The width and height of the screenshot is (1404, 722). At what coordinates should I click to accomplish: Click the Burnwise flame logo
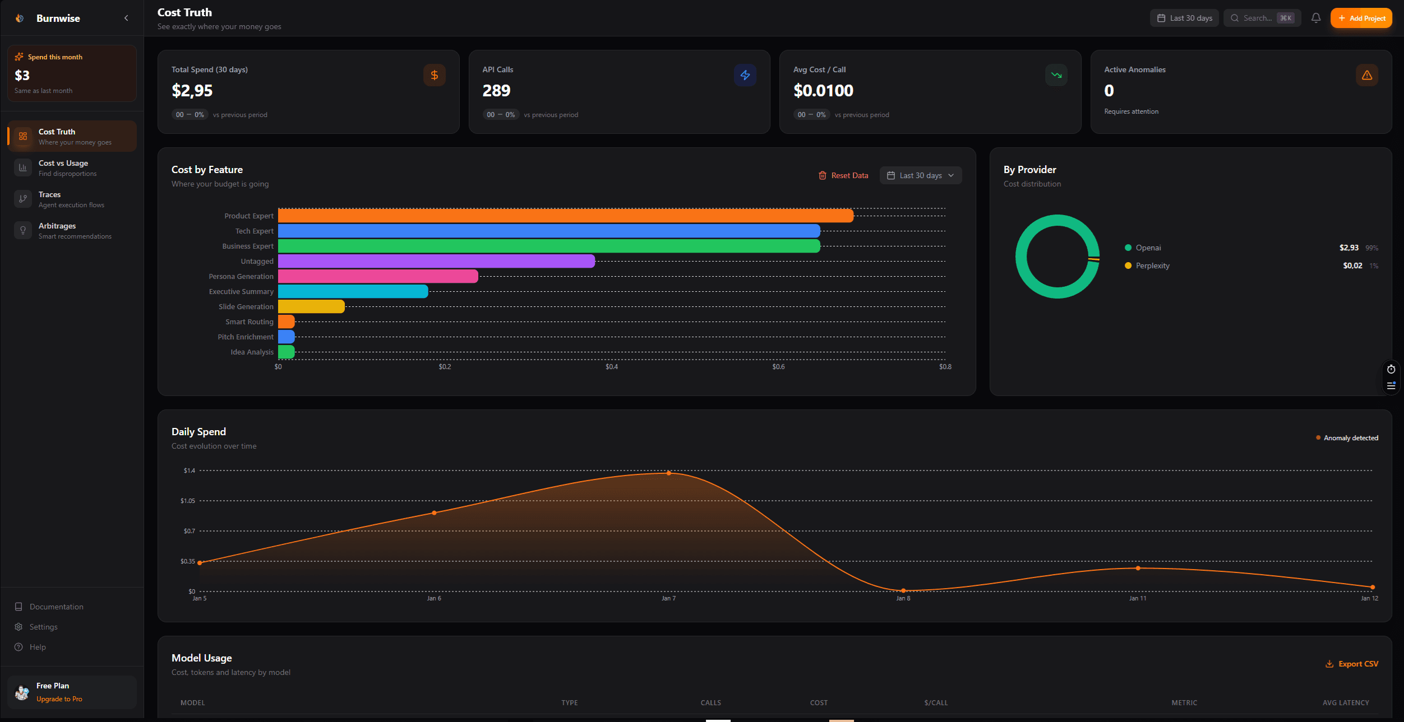pos(20,18)
